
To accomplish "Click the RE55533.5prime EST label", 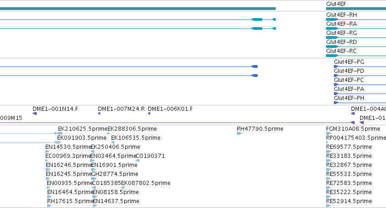I will [349, 175].
